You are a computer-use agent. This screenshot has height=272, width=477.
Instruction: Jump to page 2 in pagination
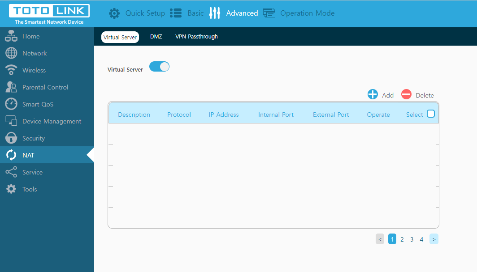[402, 239]
